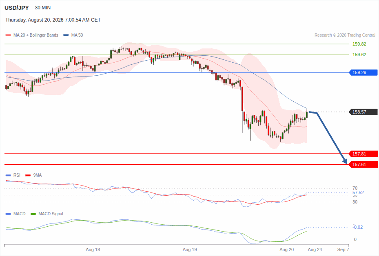Click the red 157.61 support price tag

coord(363,165)
